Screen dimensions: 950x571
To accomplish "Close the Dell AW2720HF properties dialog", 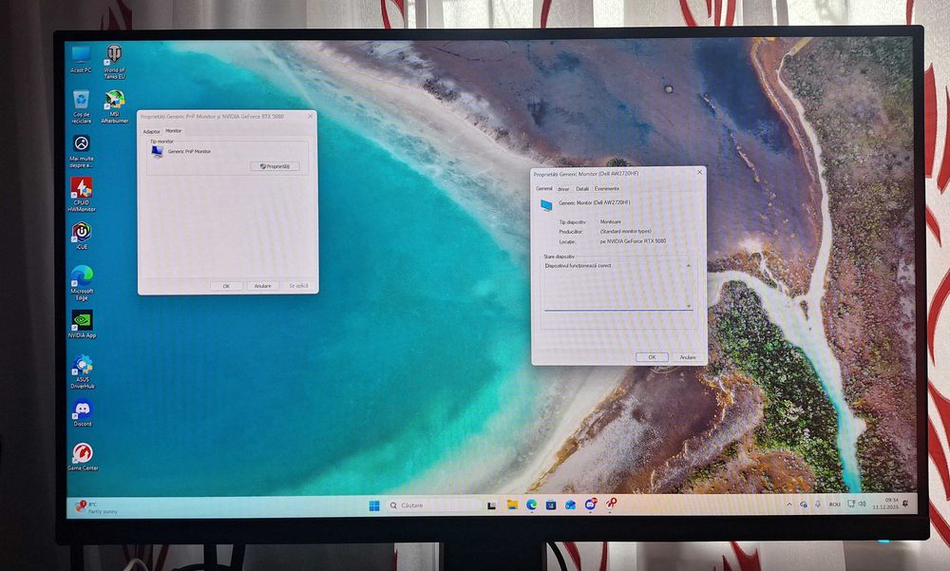I will tap(699, 172).
